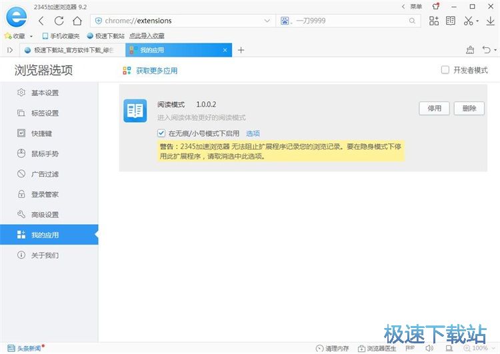500x354 pixels.
Task: Open 快捷键 in the sidebar
Action: pos(49,133)
